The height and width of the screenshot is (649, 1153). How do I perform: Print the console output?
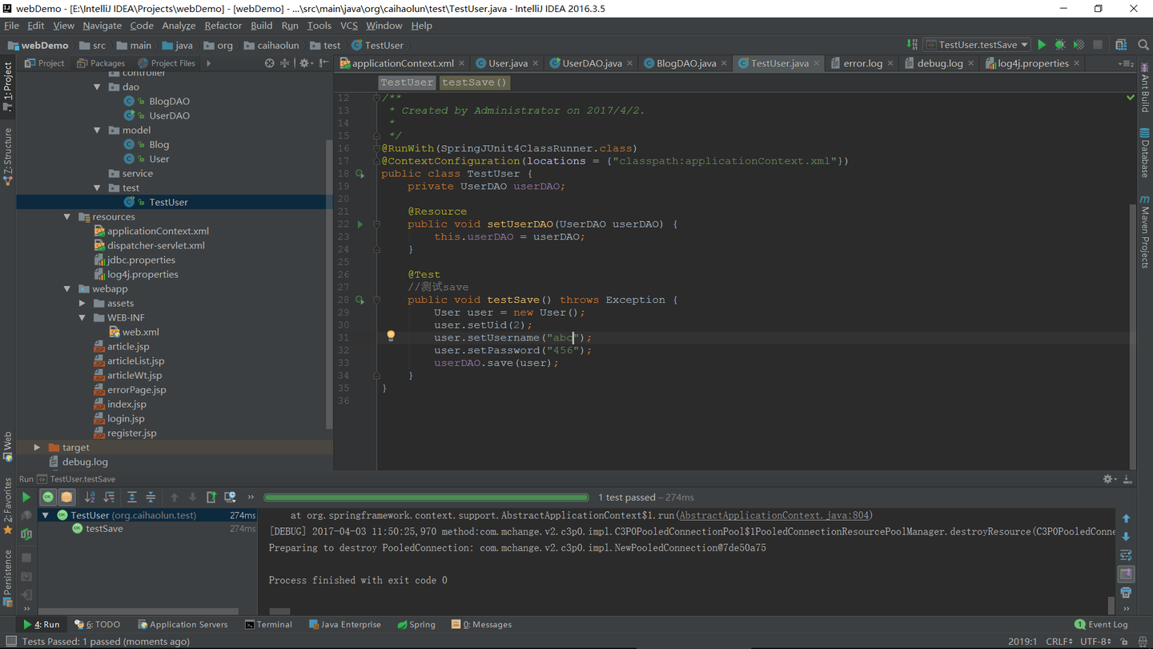[x=1126, y=593]
